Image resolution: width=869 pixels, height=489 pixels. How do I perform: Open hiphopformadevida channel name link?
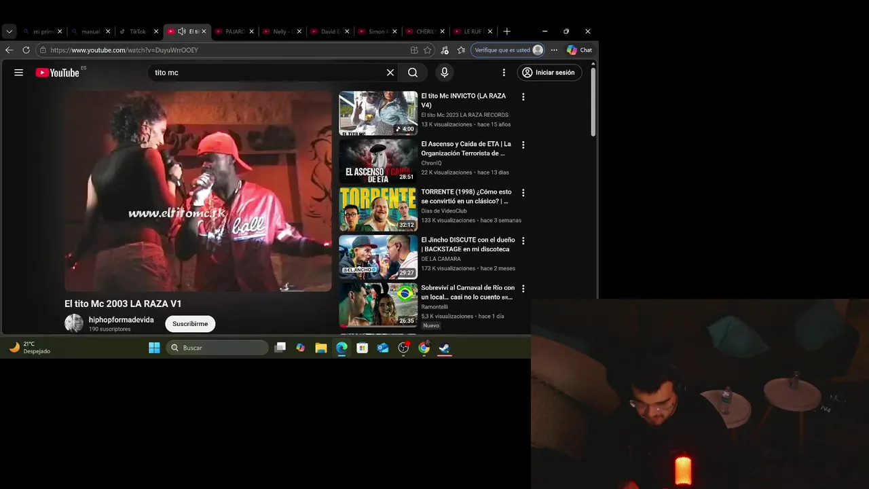(122, 320)
